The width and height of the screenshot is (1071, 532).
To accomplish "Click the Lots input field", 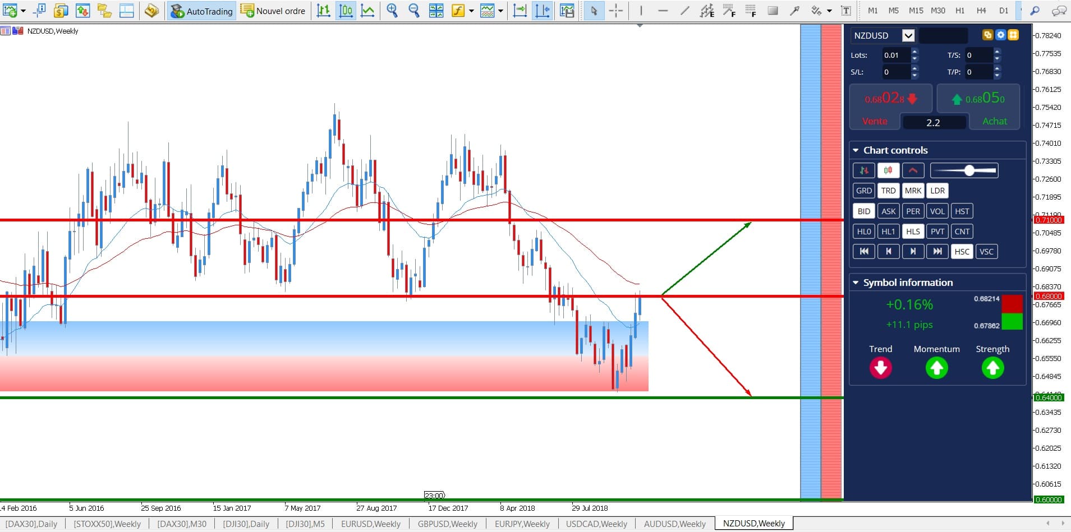I will pos(895,55).
